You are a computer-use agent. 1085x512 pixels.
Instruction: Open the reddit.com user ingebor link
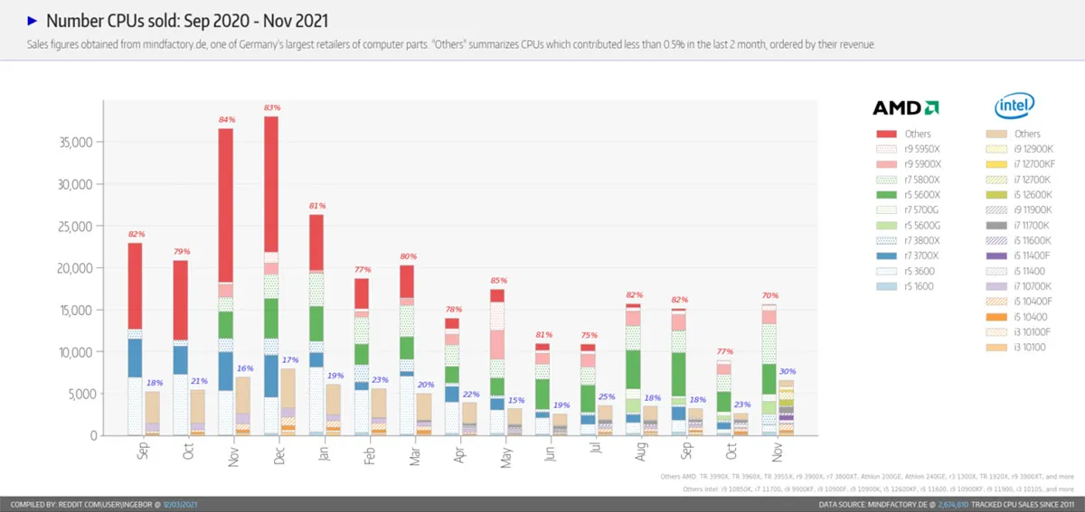pos(116,505)
